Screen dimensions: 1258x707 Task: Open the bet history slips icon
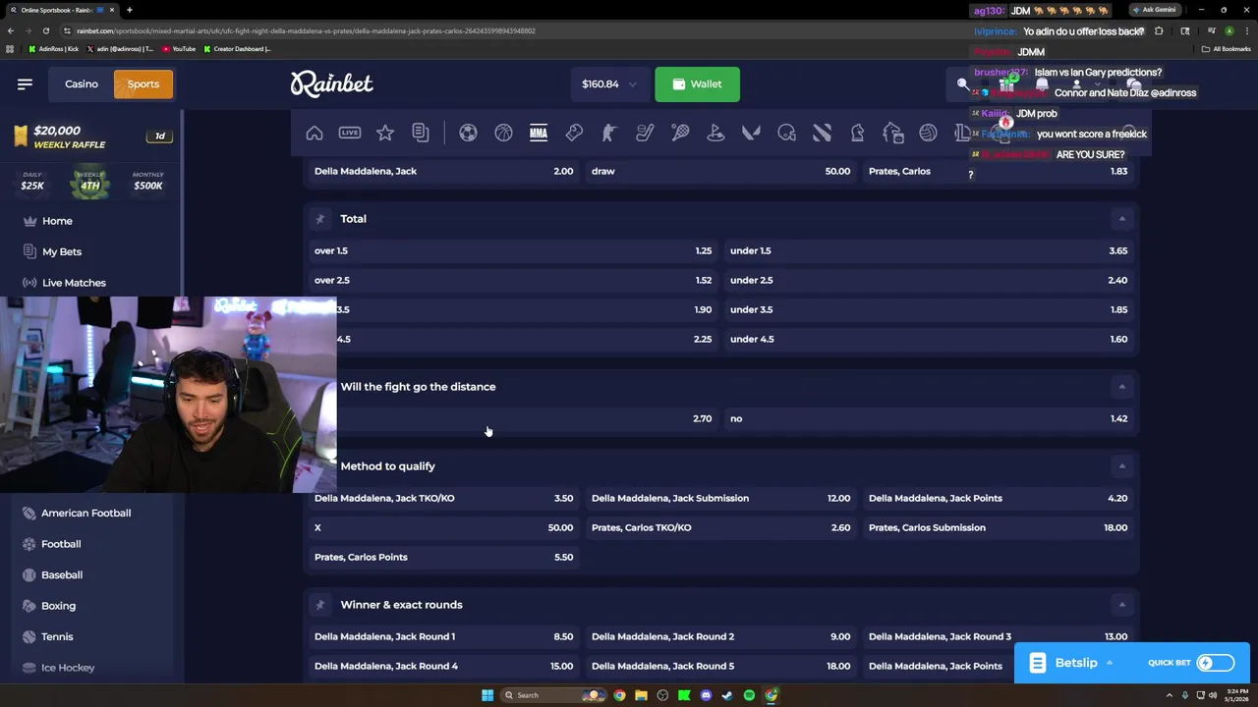pyautogui.click(x=421, y=133)
